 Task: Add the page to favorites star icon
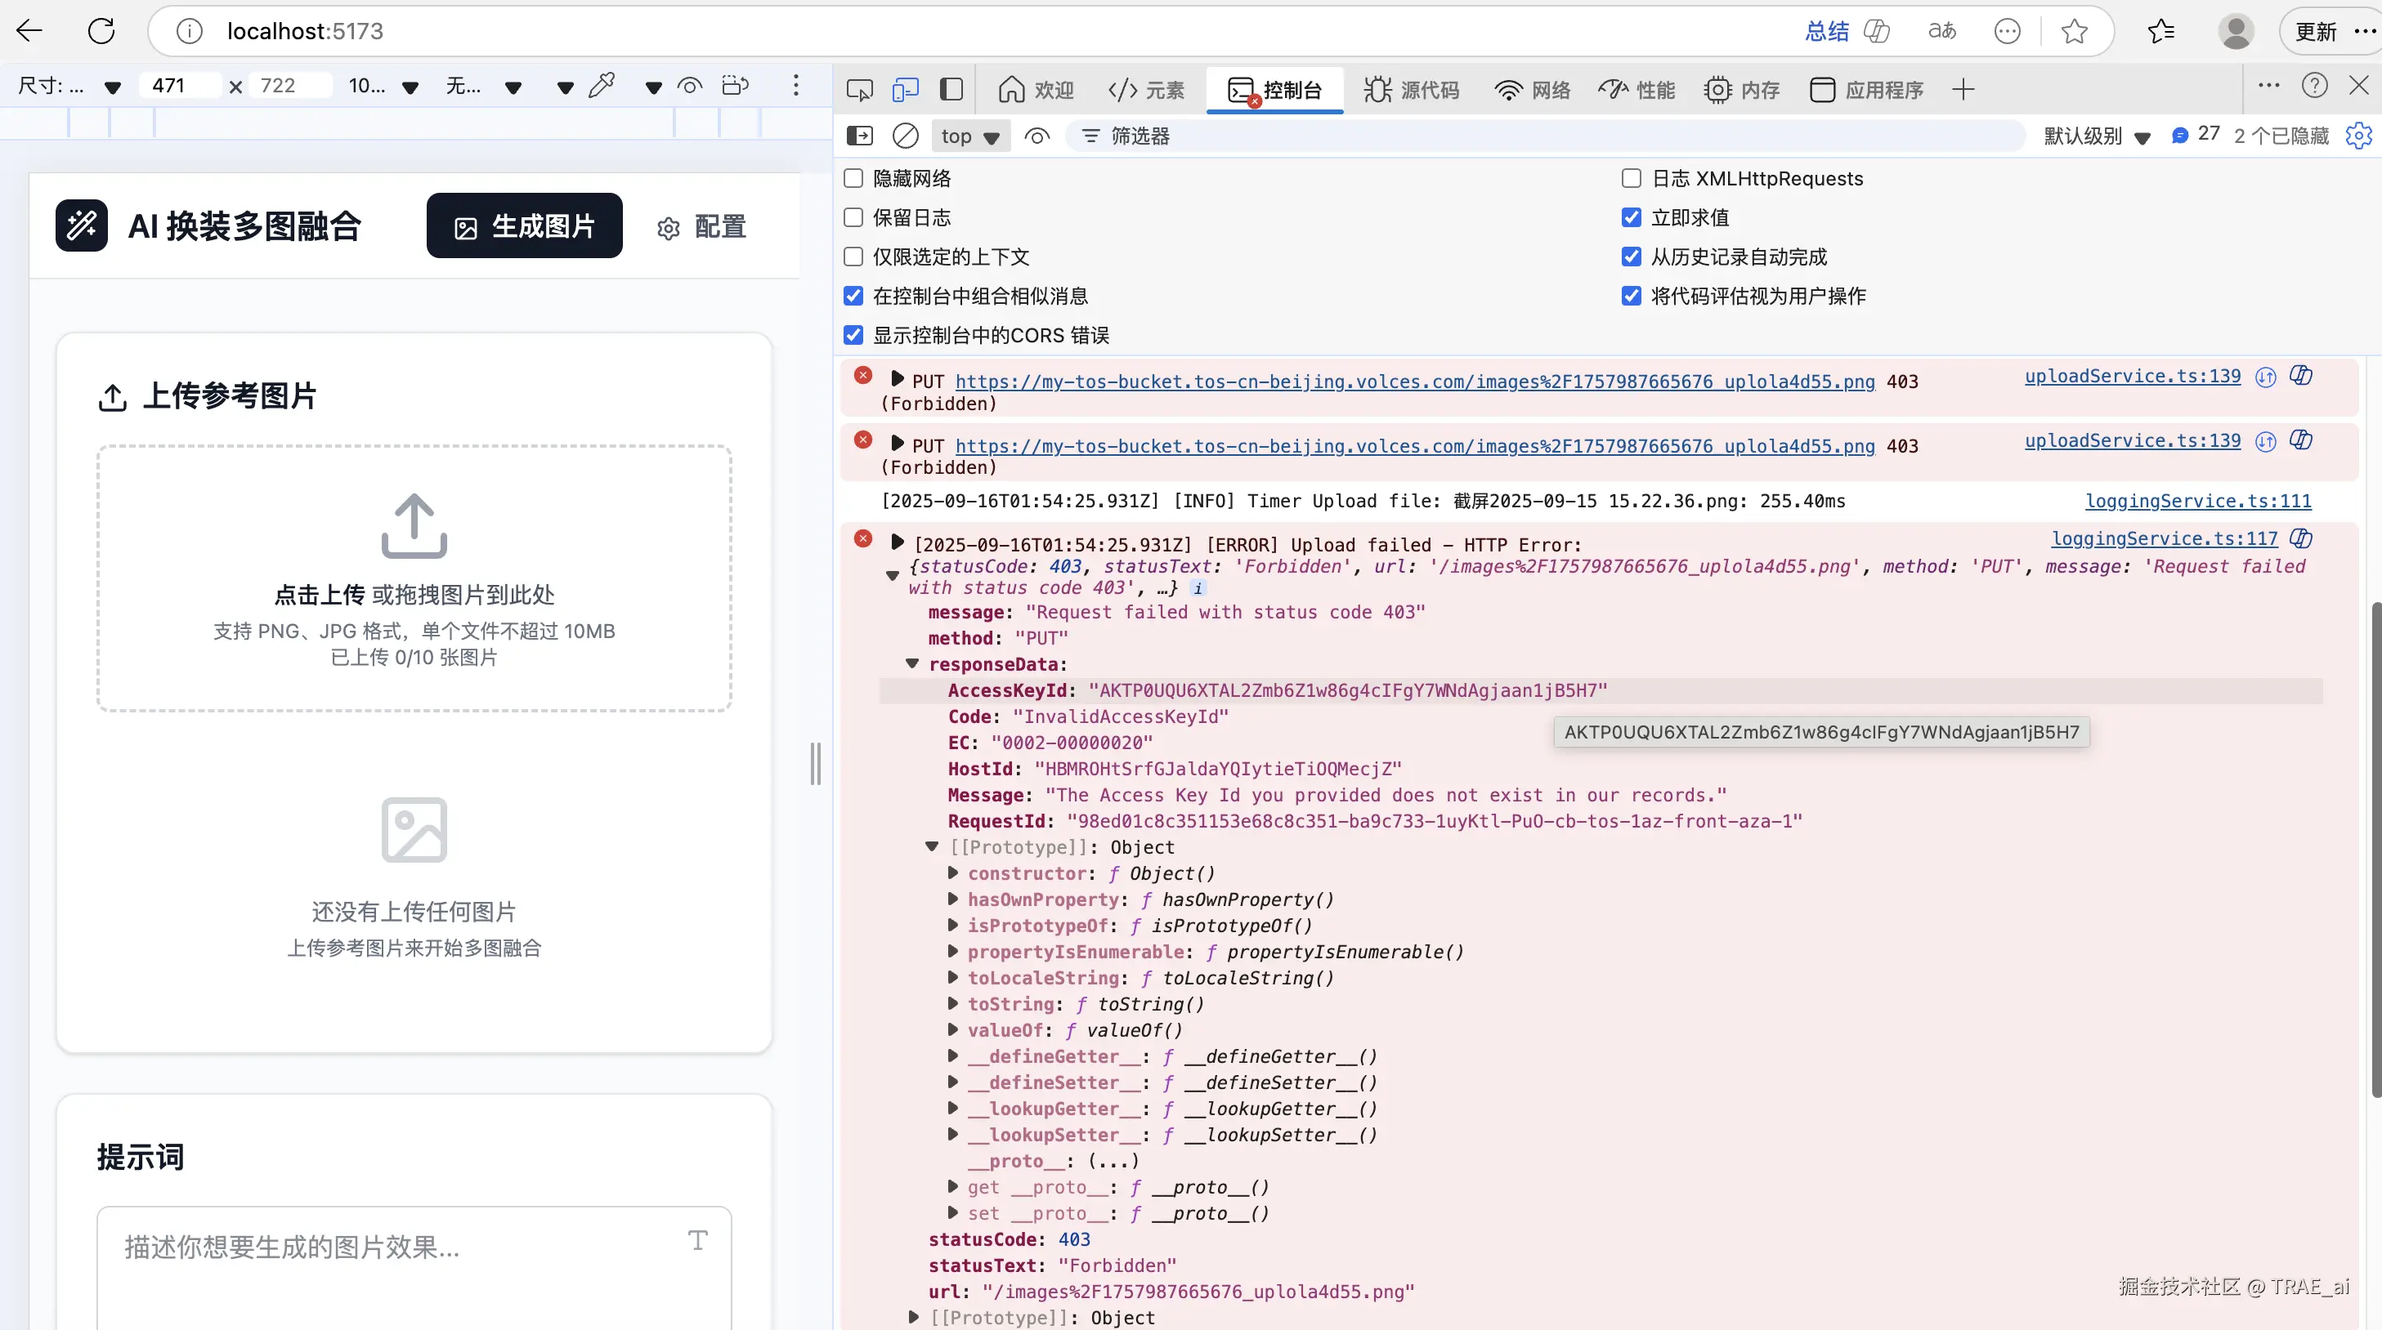tap(2074, 31)
